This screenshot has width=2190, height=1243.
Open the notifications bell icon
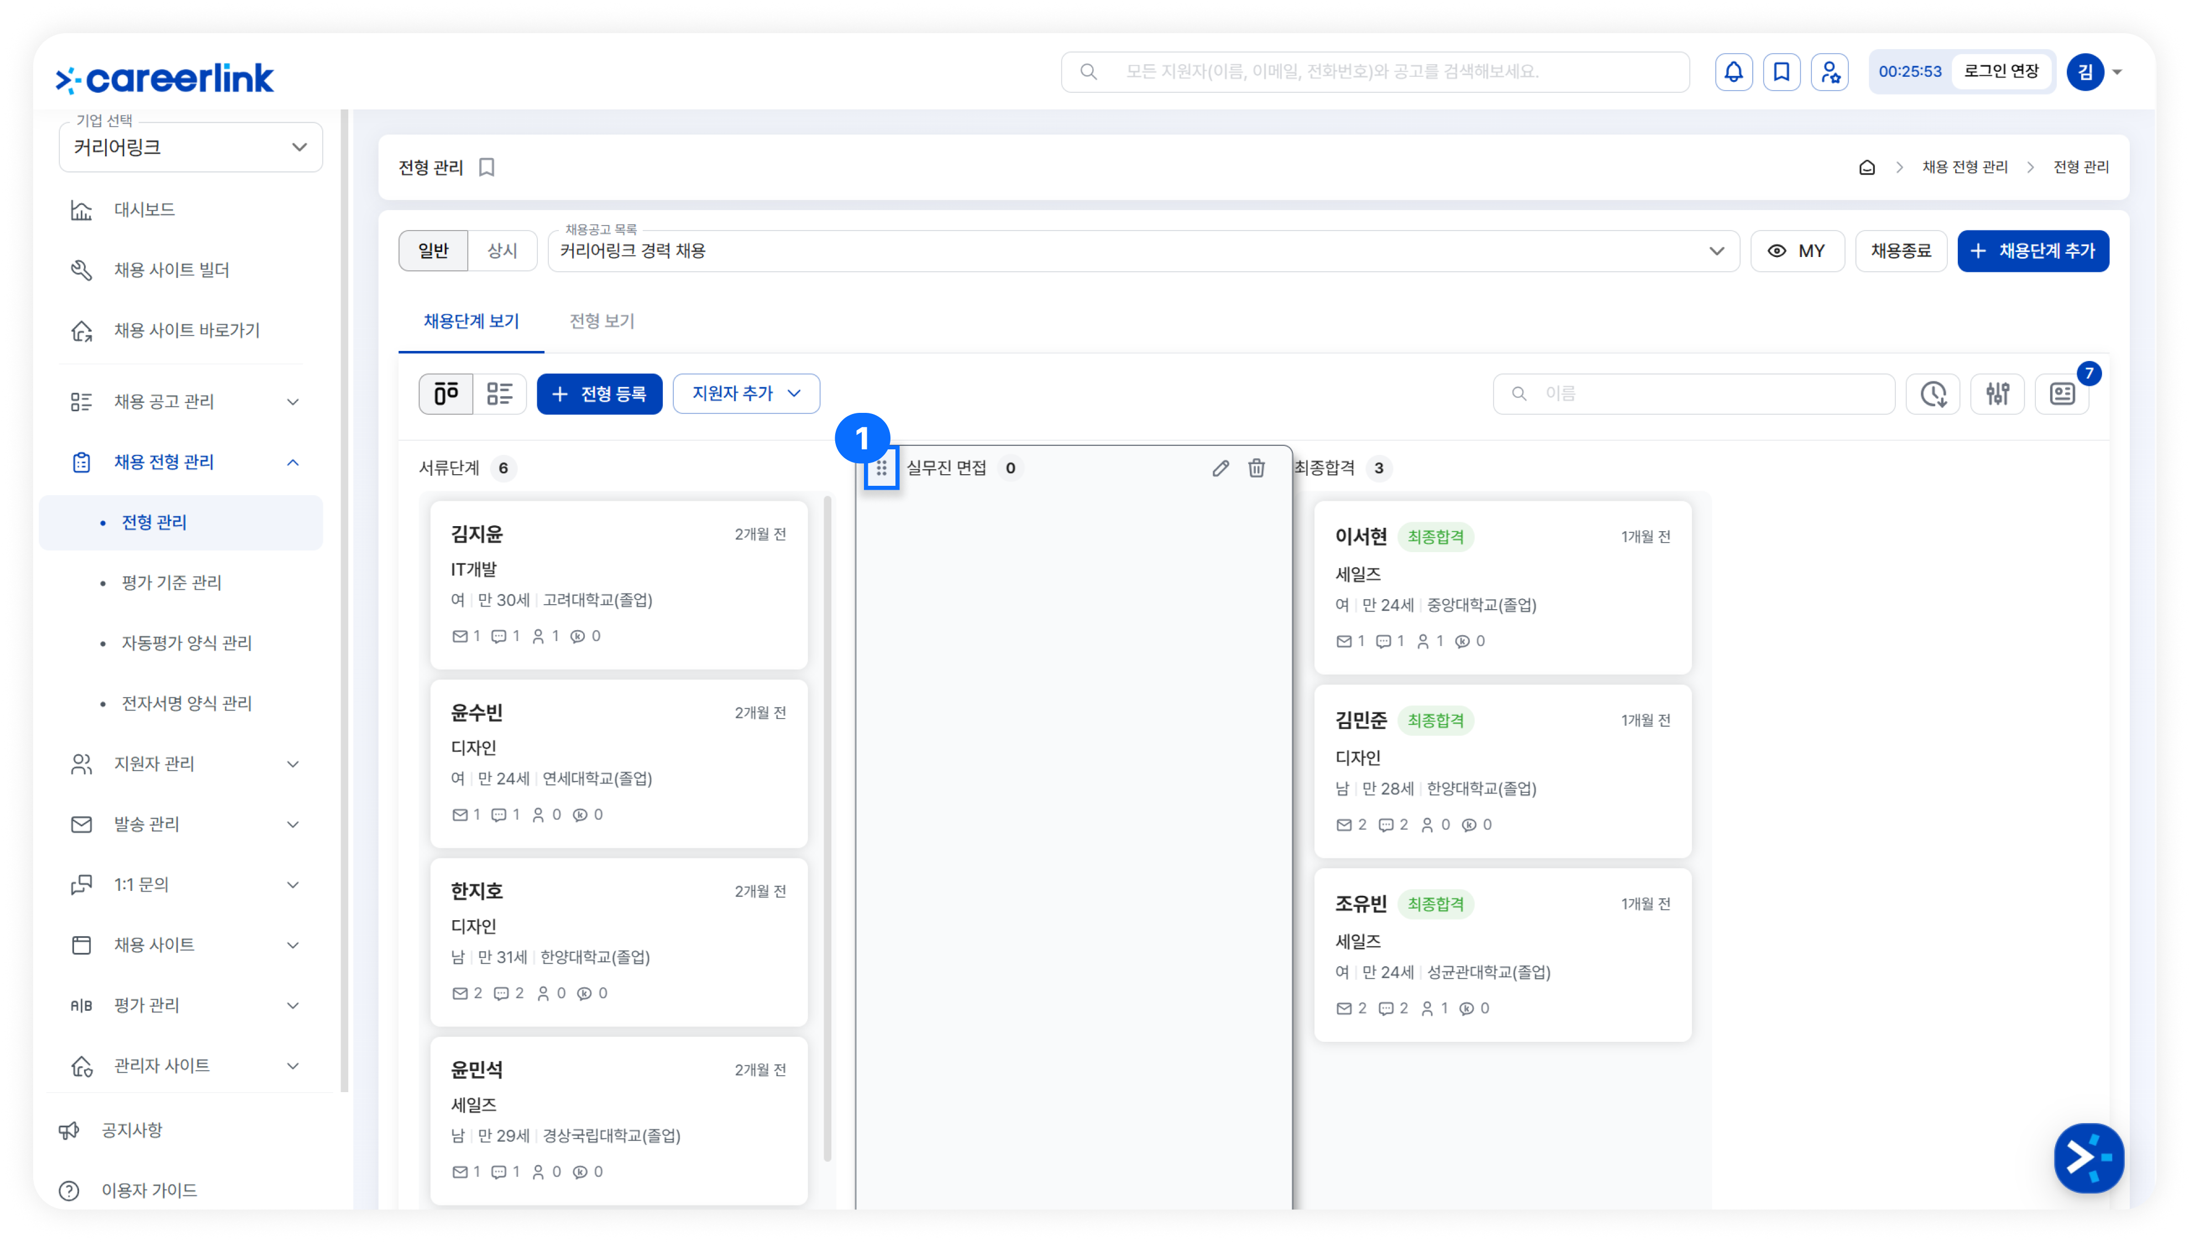tap(1732, 72)
